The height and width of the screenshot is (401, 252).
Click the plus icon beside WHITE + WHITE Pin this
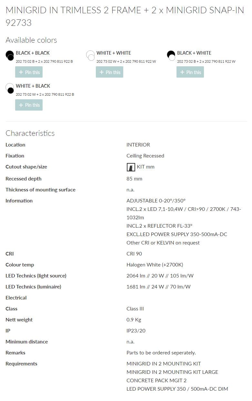(x=101, y=72)
